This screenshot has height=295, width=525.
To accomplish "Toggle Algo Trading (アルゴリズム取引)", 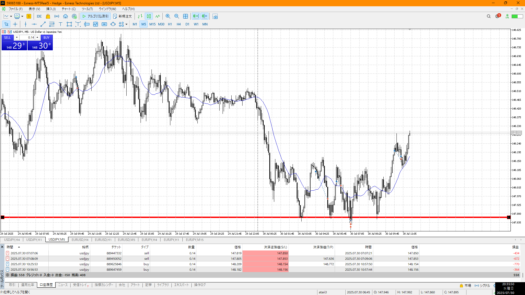I will pyautogui.click(x=95, y=16).
